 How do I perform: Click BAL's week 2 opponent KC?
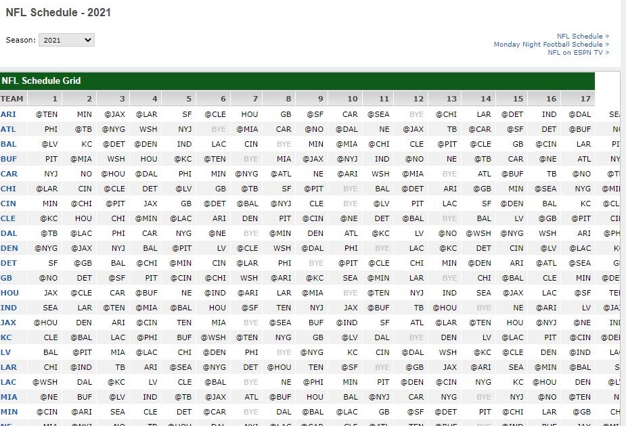(85, 143)
